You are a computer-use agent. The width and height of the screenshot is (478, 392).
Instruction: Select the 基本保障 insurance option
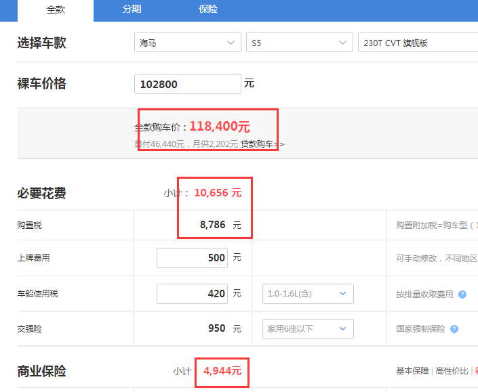(x=412, y=371)
